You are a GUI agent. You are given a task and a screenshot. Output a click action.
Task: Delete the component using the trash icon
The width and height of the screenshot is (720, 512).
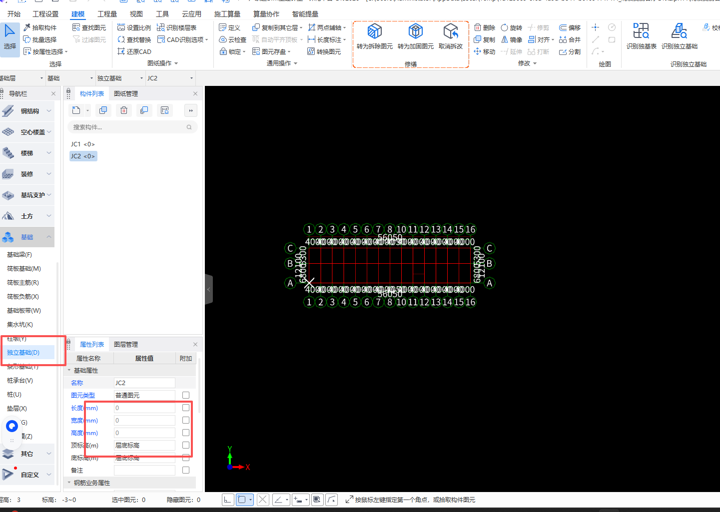coord(124,110)
